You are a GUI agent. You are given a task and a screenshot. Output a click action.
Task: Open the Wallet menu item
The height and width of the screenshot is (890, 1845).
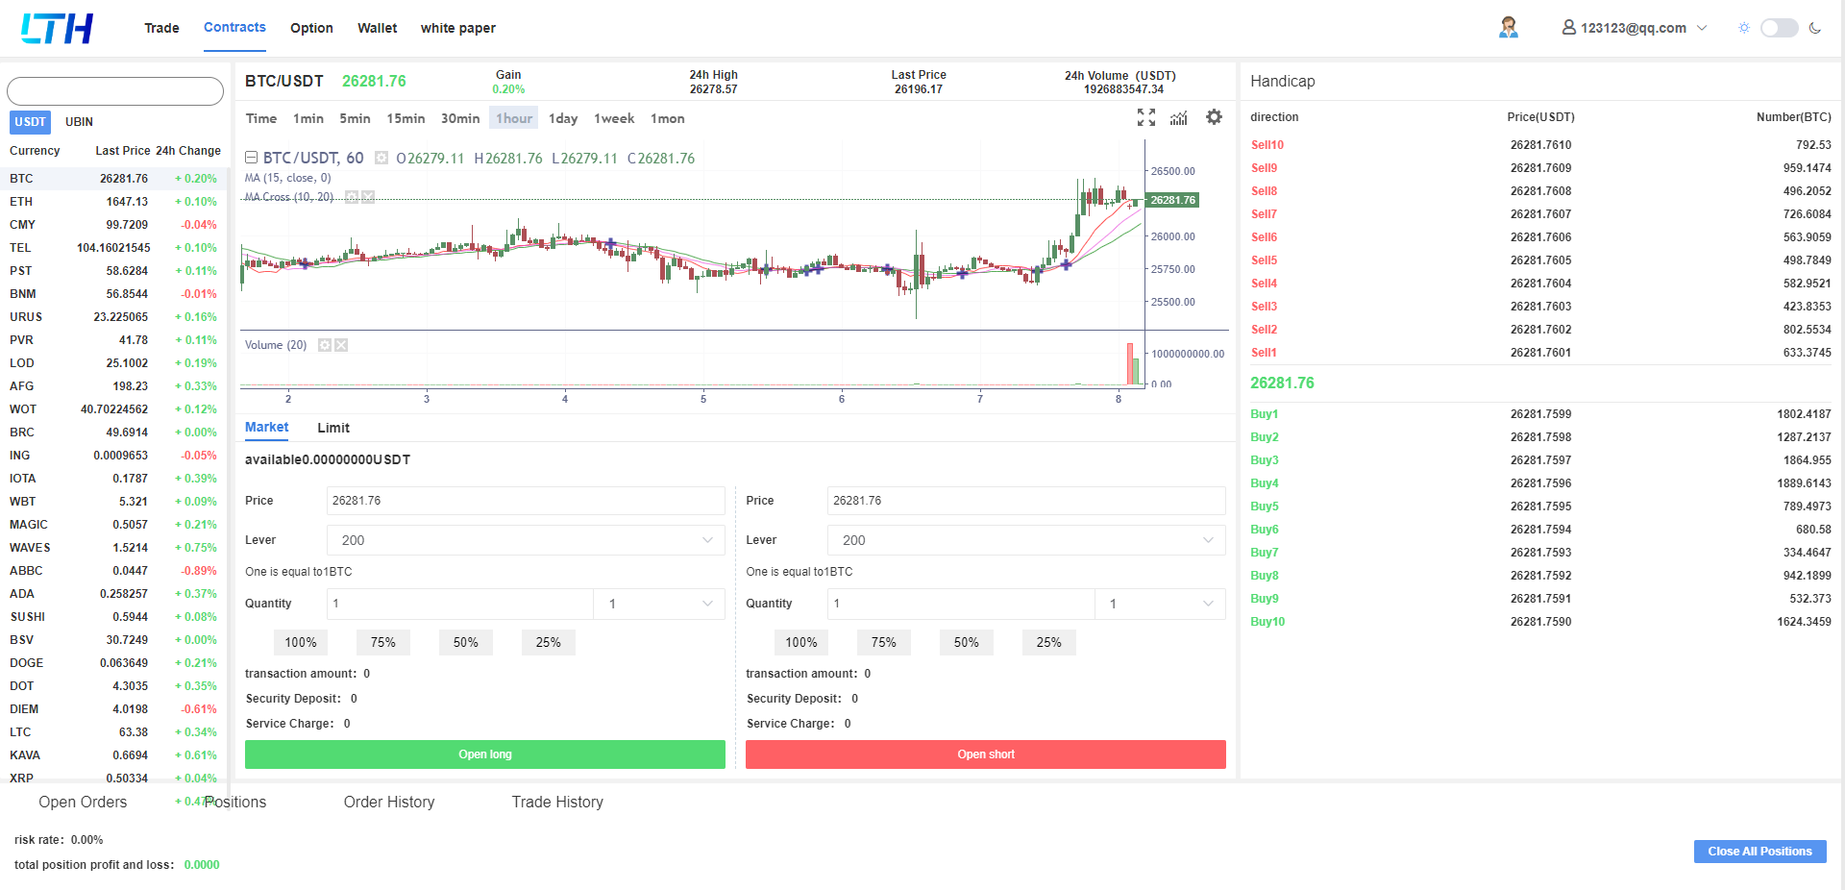point(377,28)
